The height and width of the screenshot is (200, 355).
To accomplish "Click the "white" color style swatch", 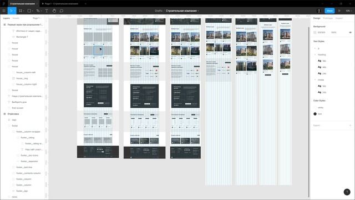I will tap(315, 107).
